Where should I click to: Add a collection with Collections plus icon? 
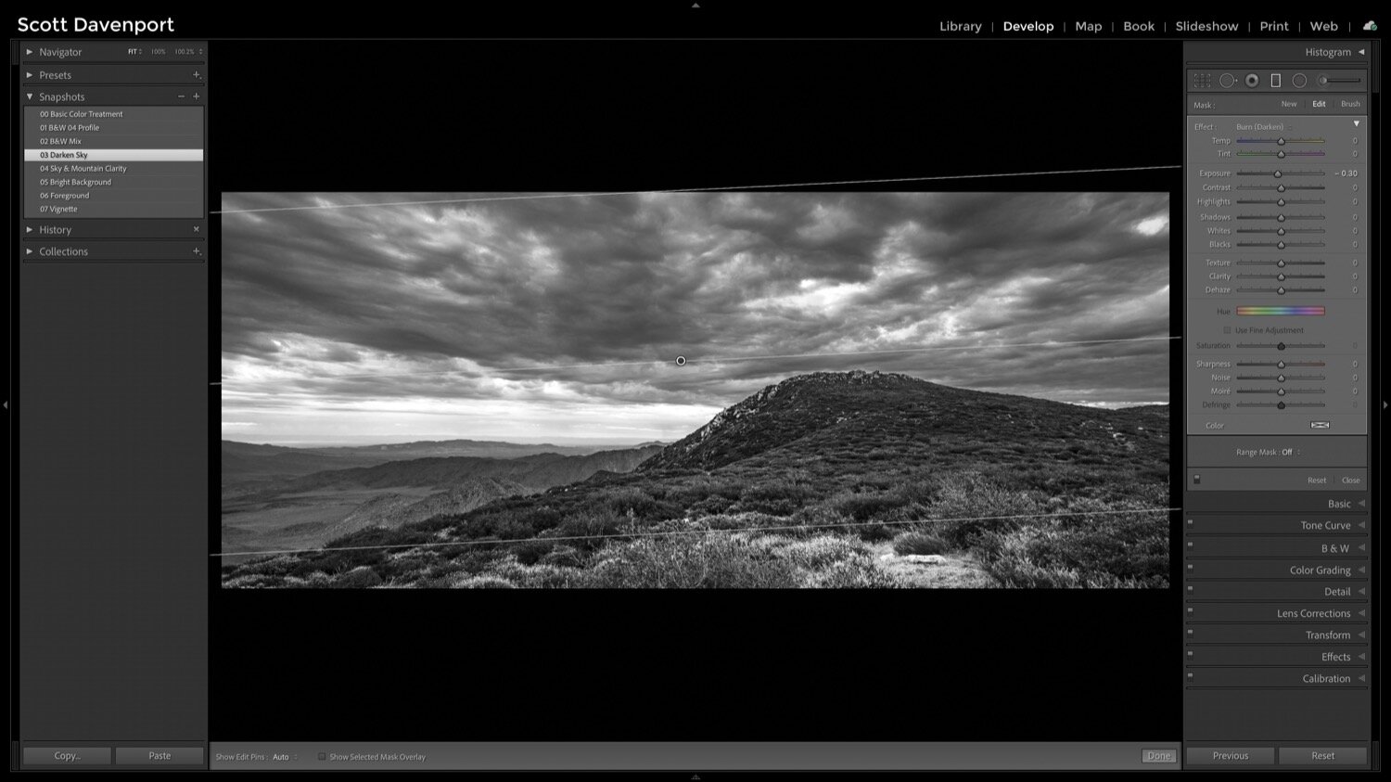click(196, 251)
